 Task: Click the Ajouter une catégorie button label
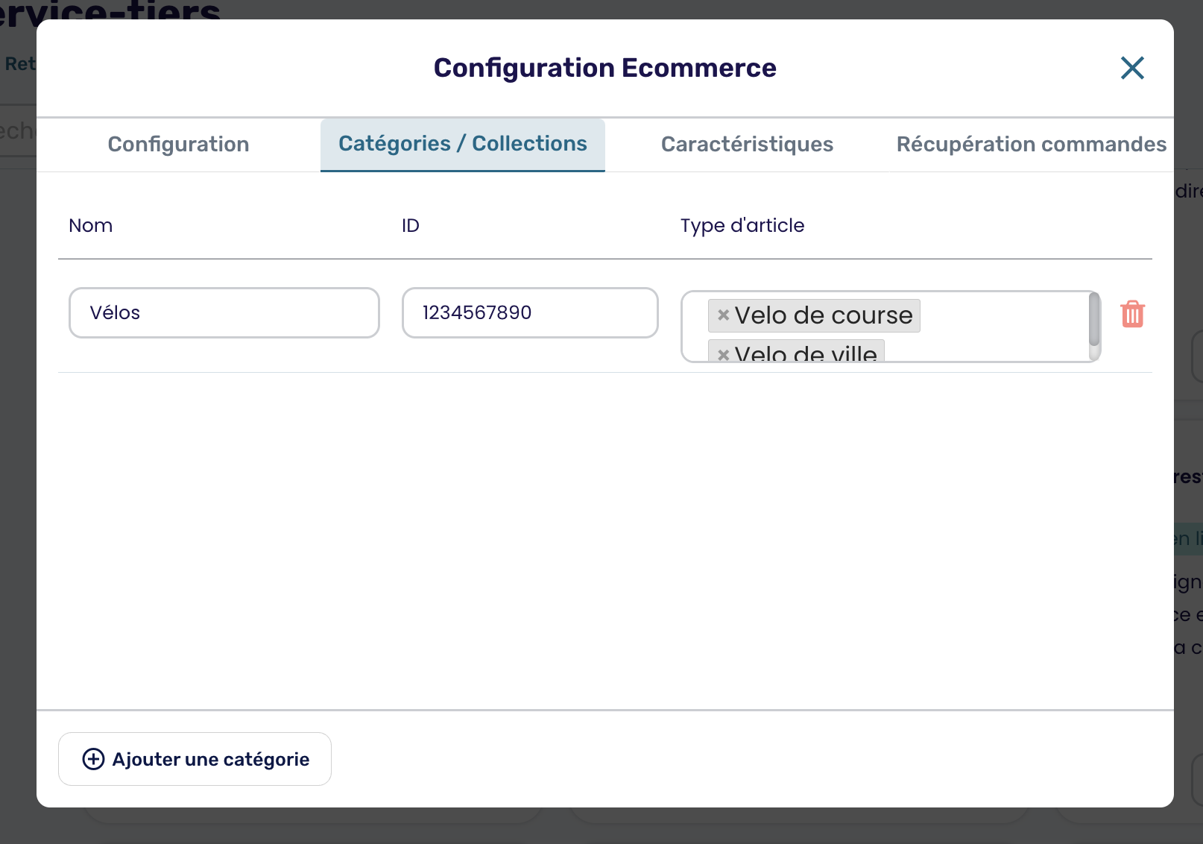click(211, 759)
